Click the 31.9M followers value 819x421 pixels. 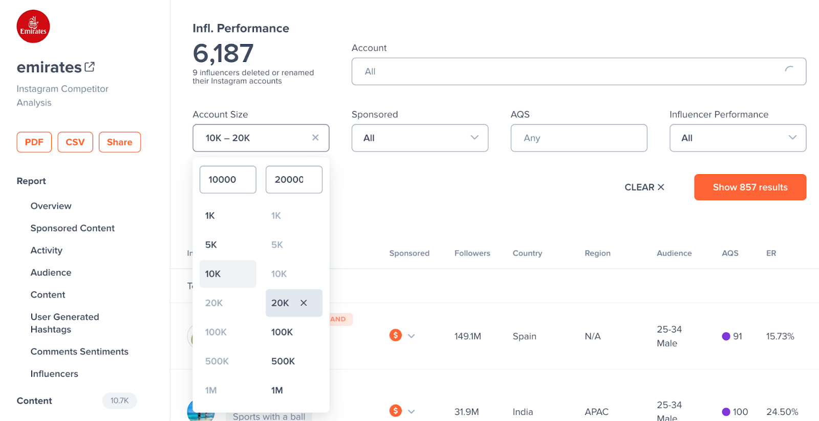point(467,412)
